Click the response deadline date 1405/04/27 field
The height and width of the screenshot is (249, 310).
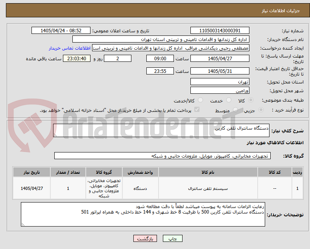click(x=220, y=58)
